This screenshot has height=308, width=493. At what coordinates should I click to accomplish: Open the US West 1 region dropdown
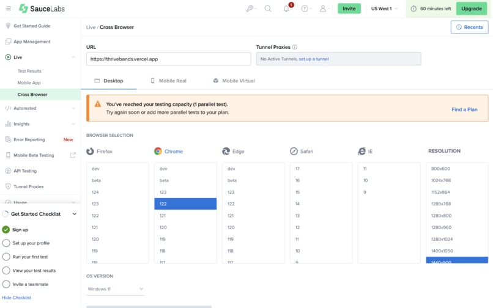[x=384, y=9]
